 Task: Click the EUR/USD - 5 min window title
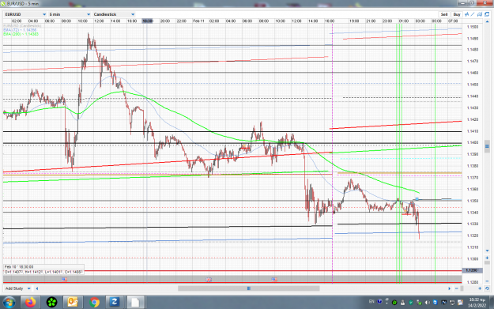23,3
